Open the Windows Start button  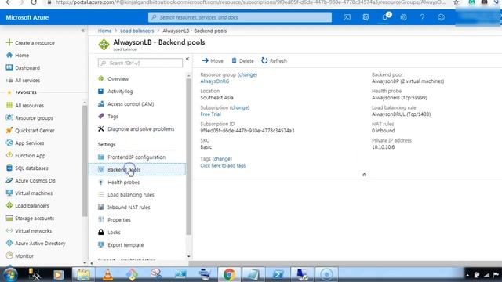coord(9,275)
